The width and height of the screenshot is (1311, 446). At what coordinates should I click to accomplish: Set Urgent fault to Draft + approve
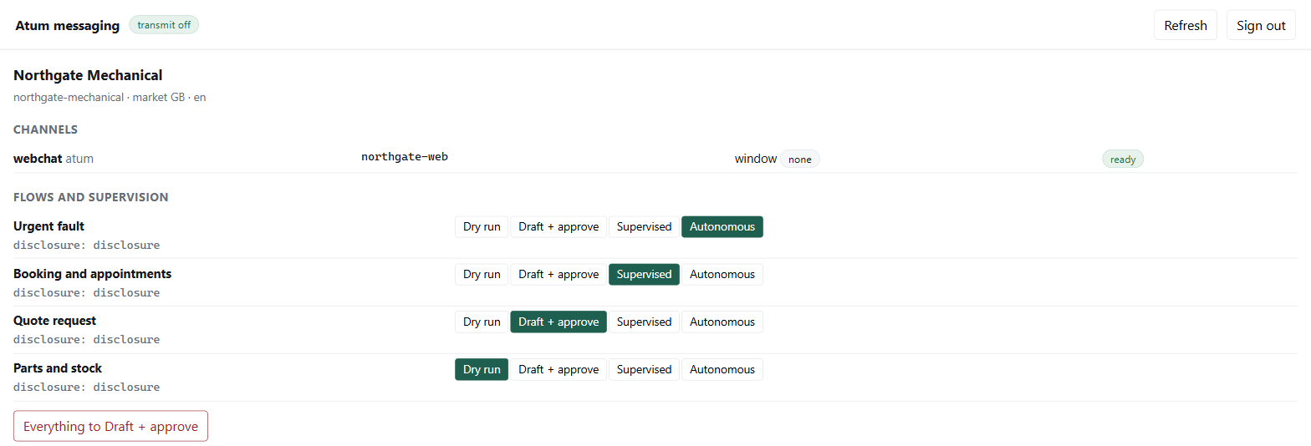[559, 226]
